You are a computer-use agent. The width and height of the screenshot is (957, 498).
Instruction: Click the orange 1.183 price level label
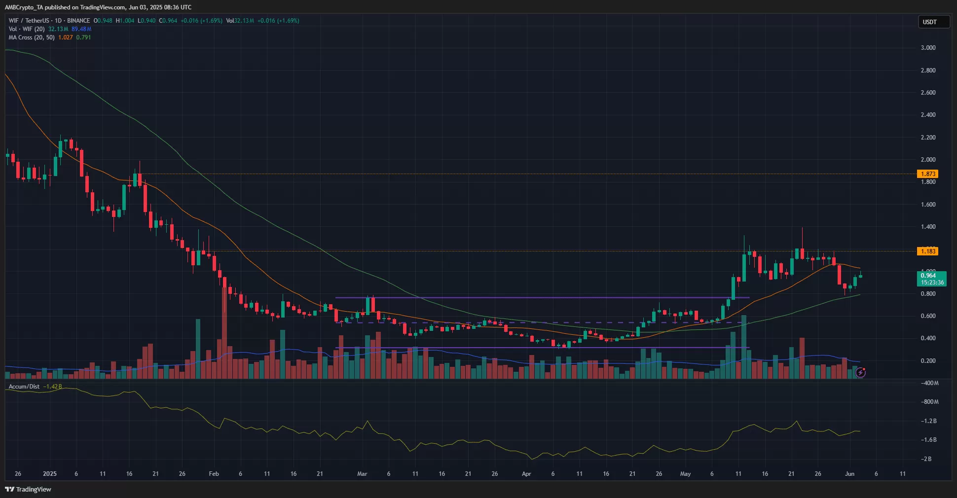[928, 251]
